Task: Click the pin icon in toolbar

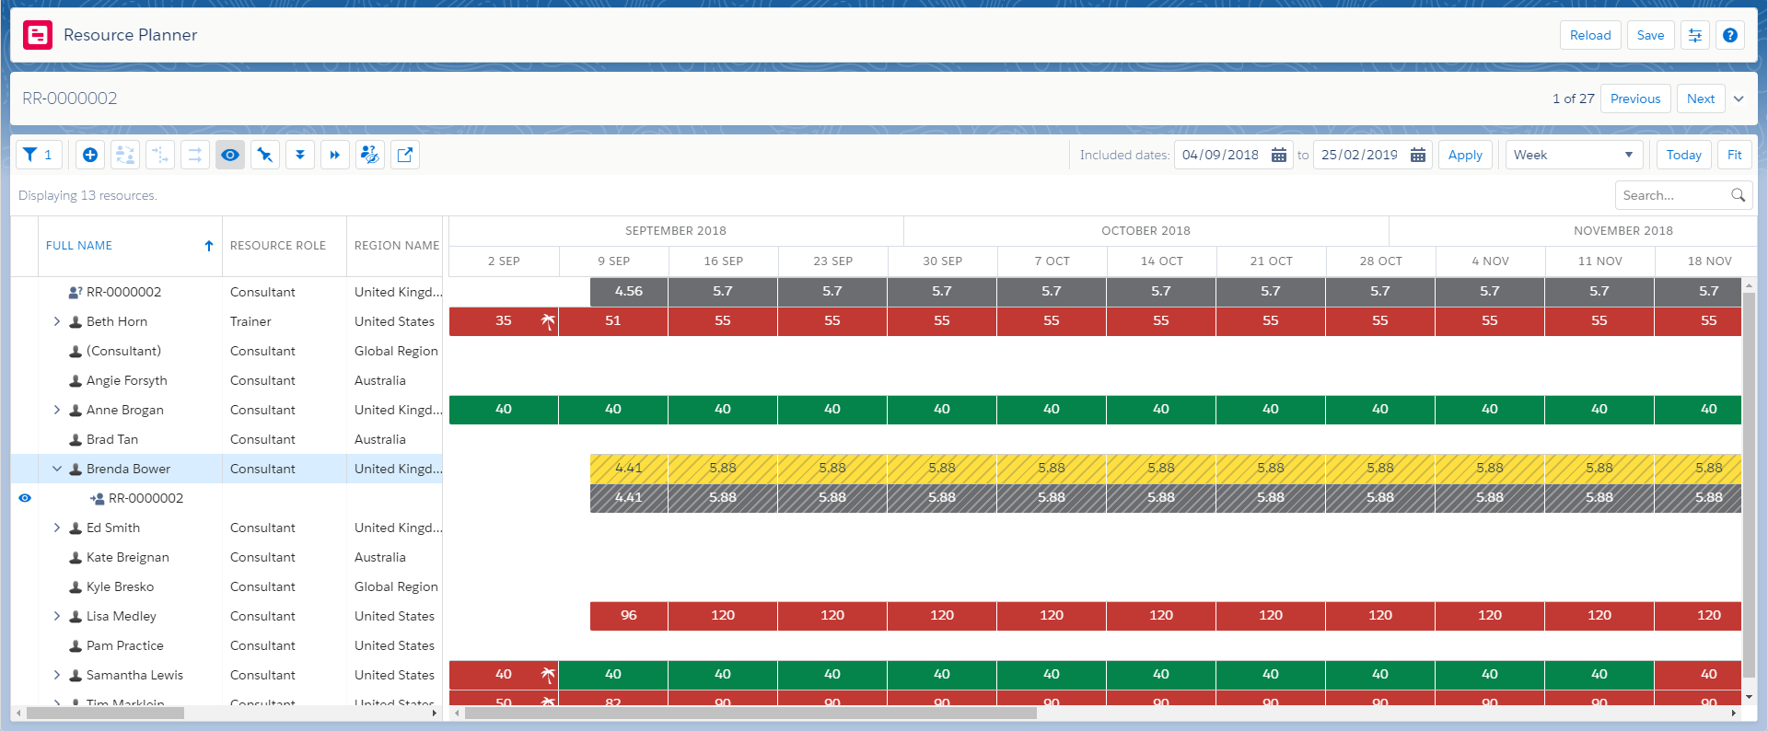Action: [265, 155]
